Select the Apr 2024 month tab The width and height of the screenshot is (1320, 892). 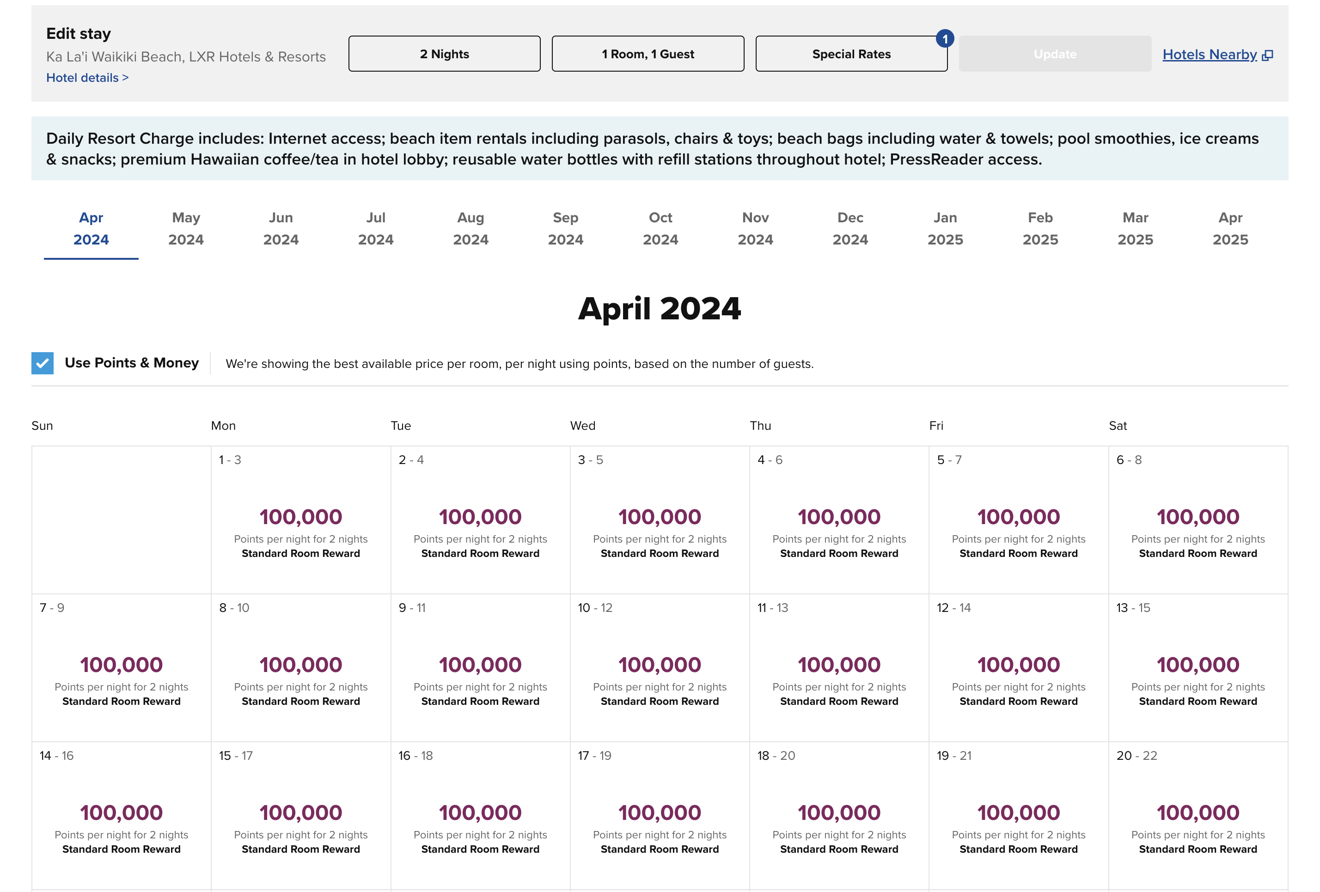tap(91, 228)
